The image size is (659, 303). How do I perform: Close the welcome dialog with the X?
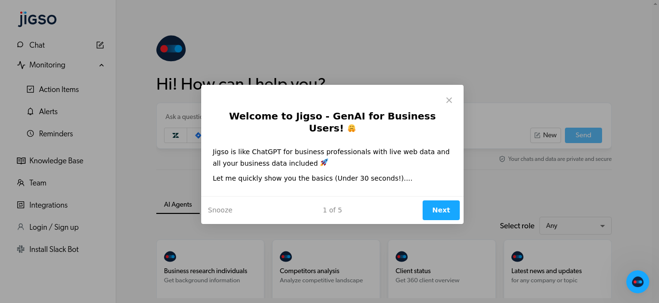point(449,100)
